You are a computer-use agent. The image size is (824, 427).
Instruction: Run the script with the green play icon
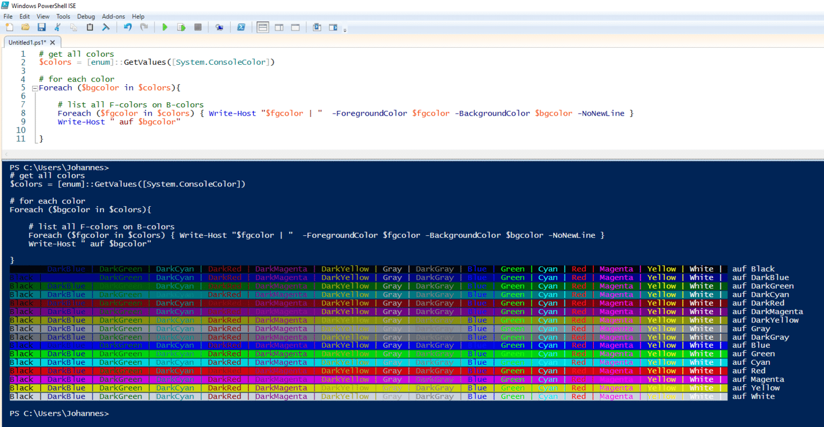[x=165, y=27]
